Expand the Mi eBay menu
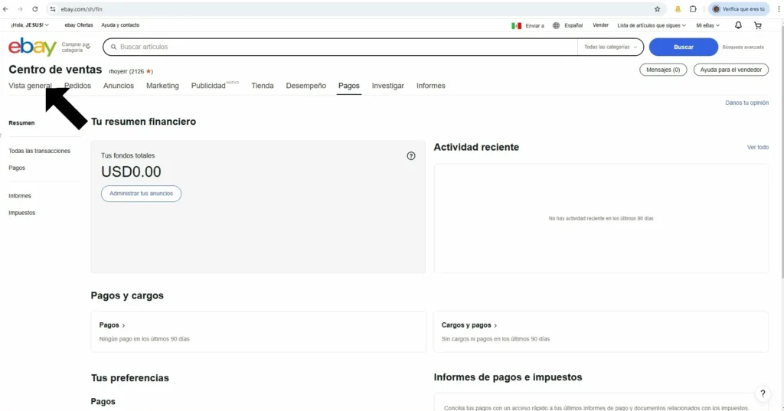 (x=708, y=25)
